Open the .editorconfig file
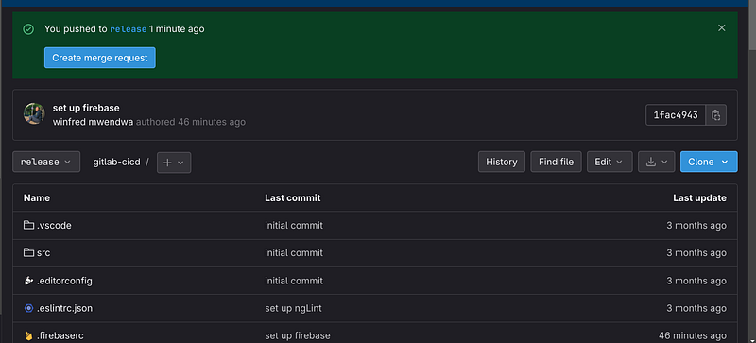The width and height of the screenshot is (756, 343). [64, 281]
